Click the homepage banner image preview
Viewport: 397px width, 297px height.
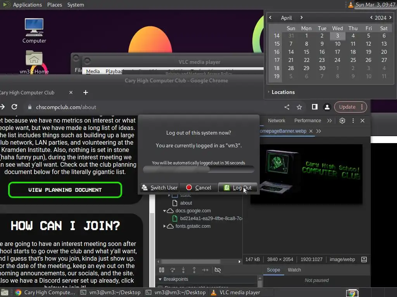(306, 174)
